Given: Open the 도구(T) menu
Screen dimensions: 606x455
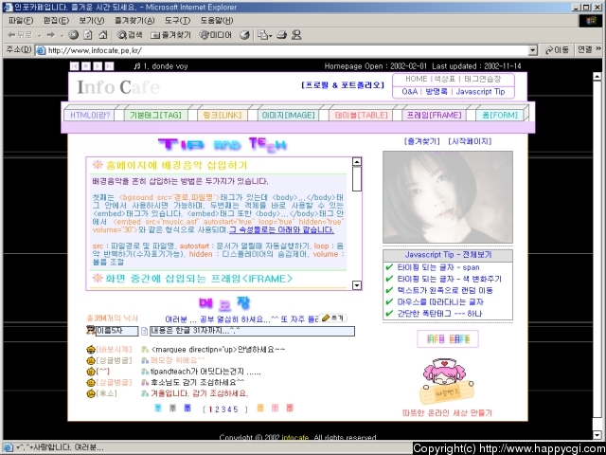Looking at the screenshot, I should [177, 21].
